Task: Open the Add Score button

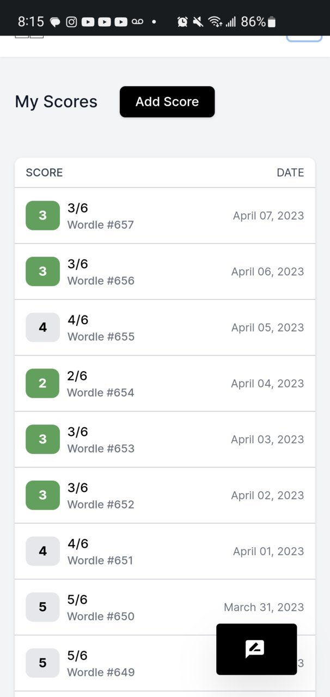Action: (x=167, y=102)
